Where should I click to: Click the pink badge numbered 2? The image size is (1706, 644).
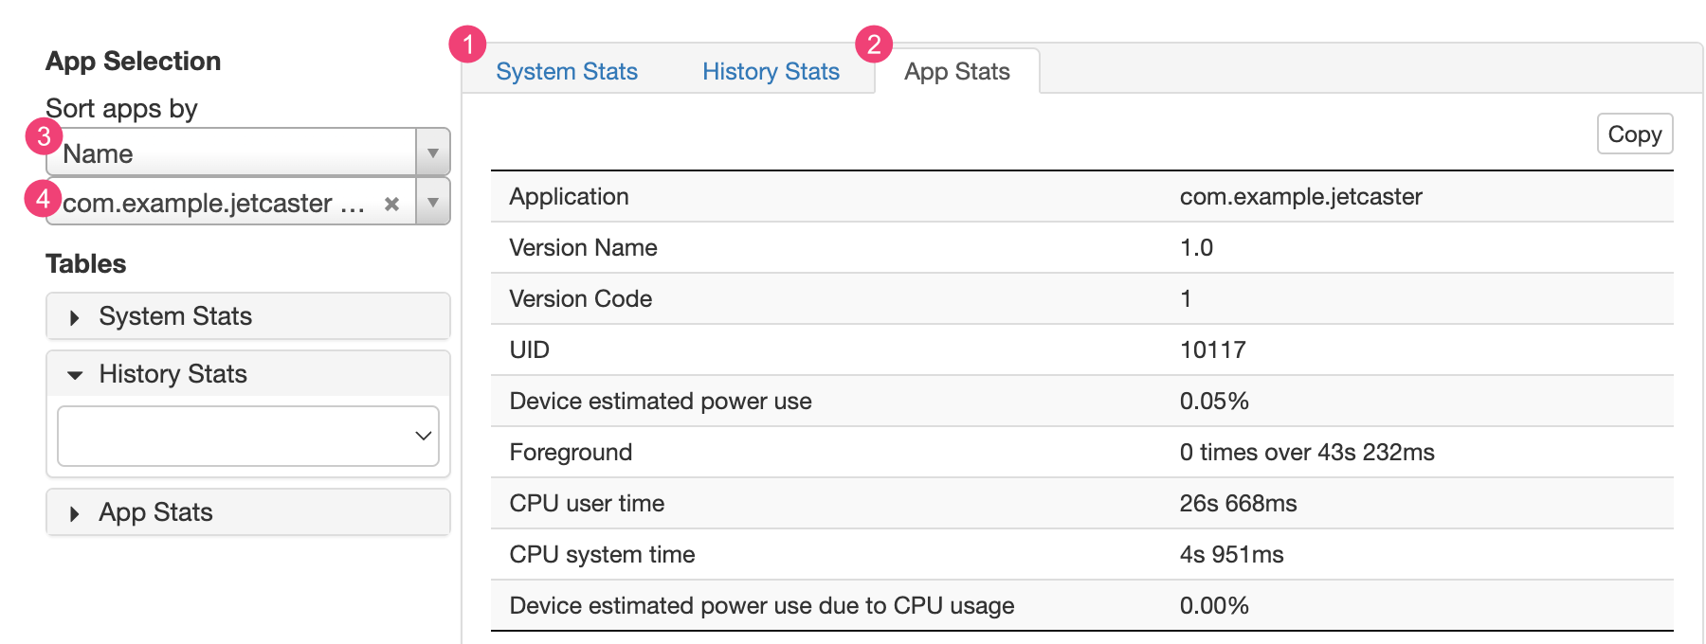[873, 45]
